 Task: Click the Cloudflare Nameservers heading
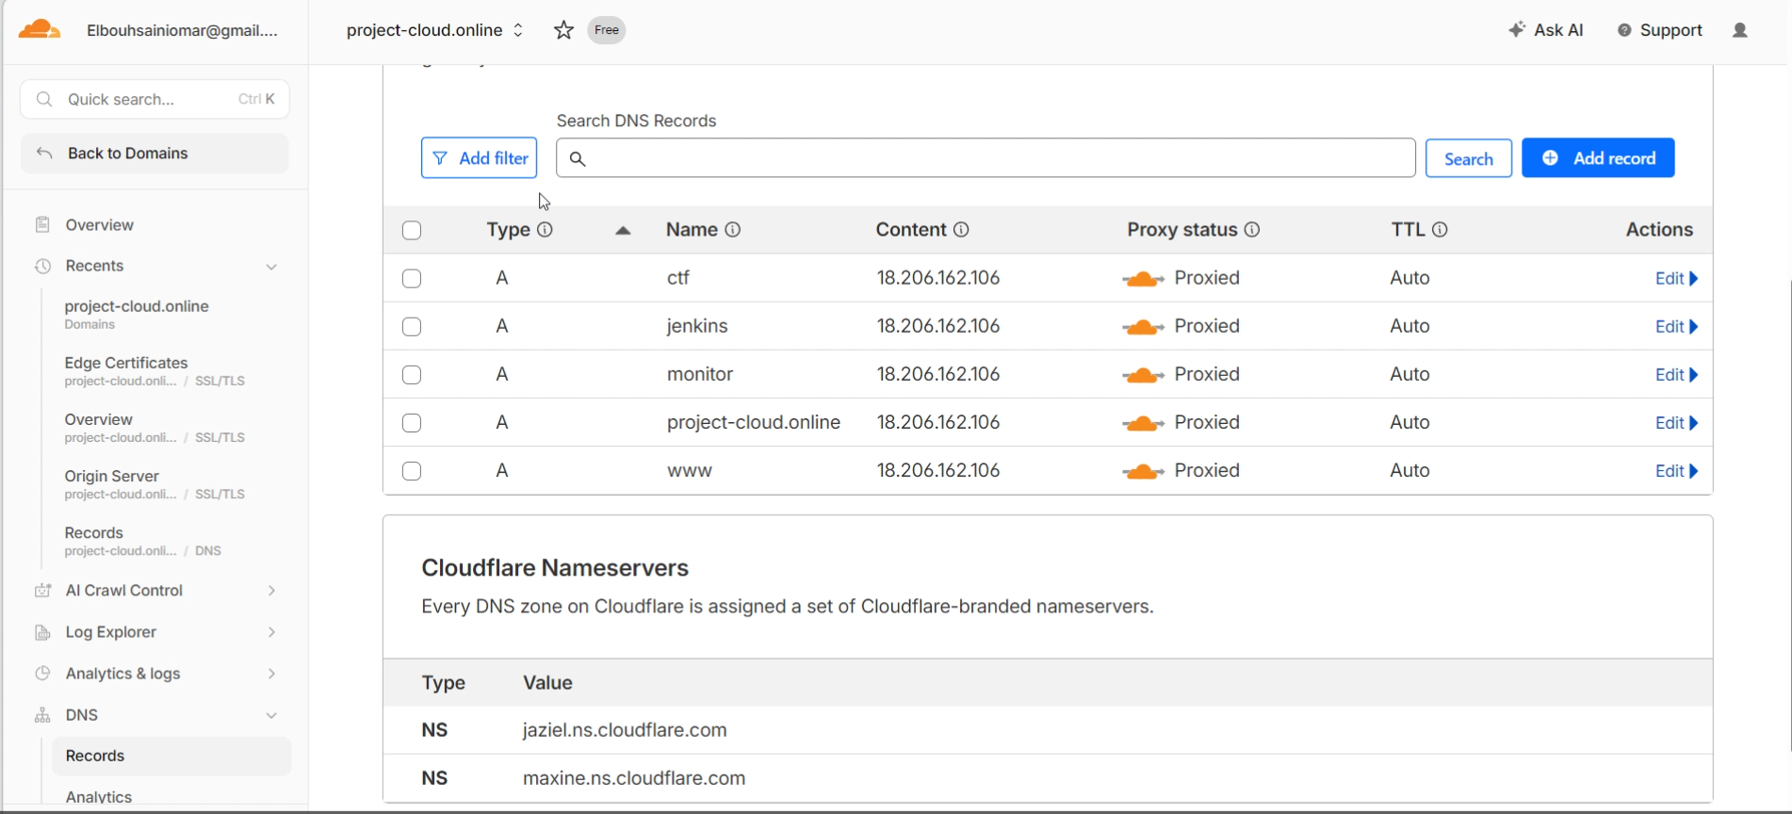pyautogui.click(x=555, y=568)
